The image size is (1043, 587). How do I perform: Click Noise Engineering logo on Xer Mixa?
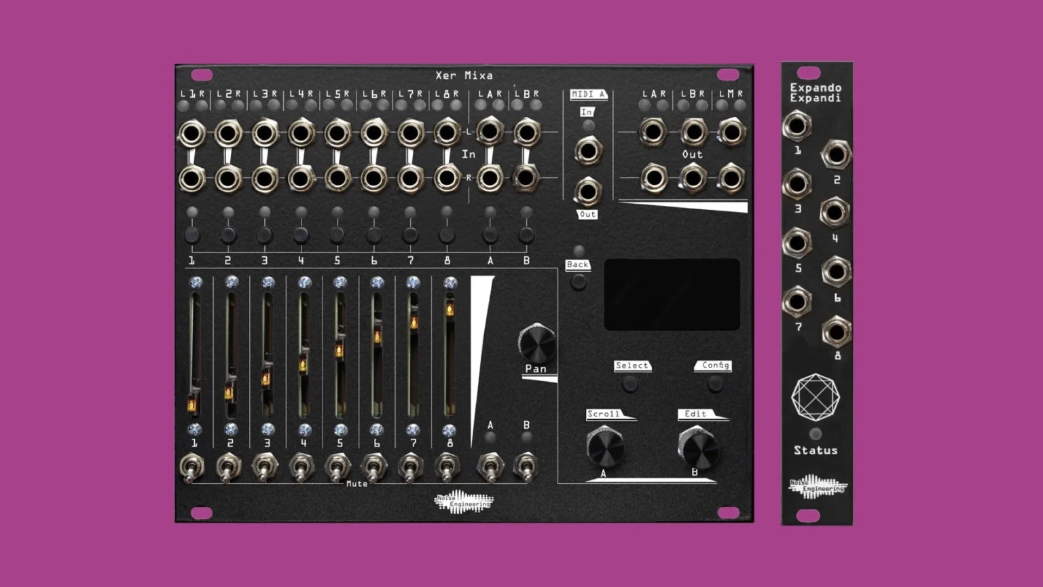click(x=464, y=502)
